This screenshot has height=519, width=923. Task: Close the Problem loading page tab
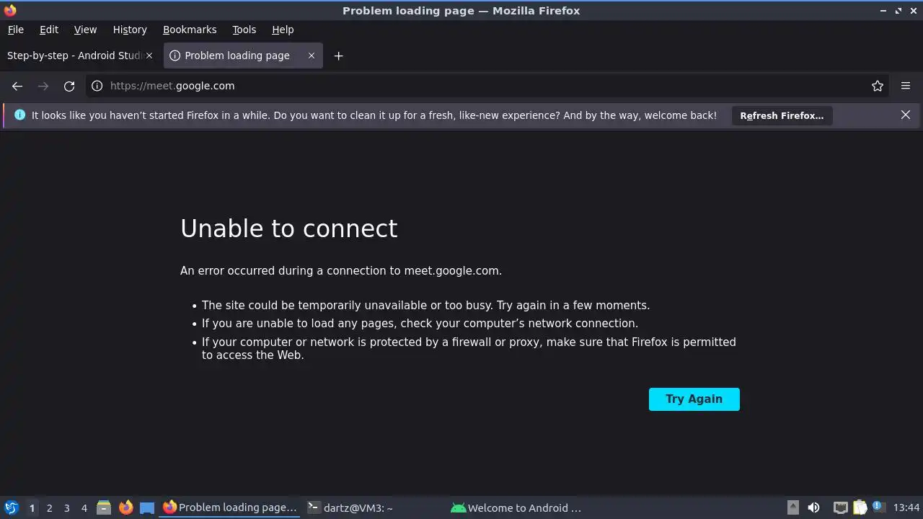click(x=312, y=56)
